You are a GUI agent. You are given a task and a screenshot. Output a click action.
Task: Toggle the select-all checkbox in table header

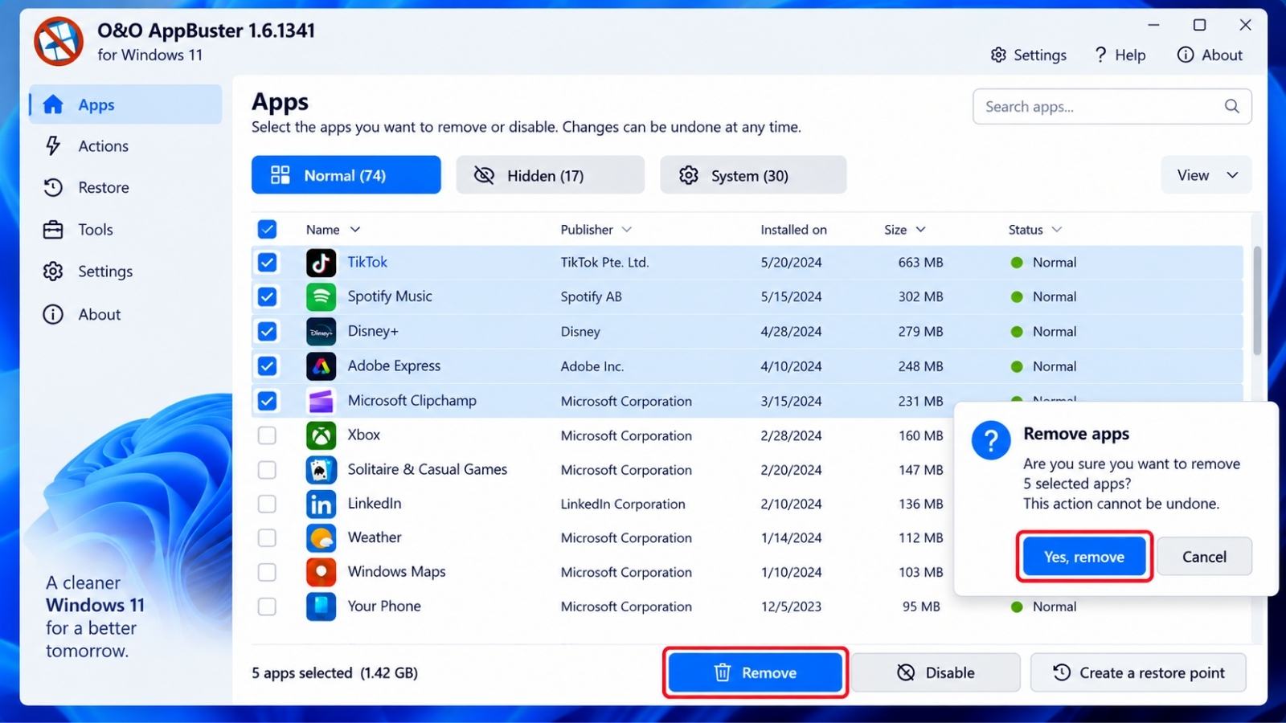pos(267,229)
